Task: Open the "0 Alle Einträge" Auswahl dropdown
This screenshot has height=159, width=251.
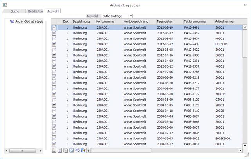Action: [130, 16]
